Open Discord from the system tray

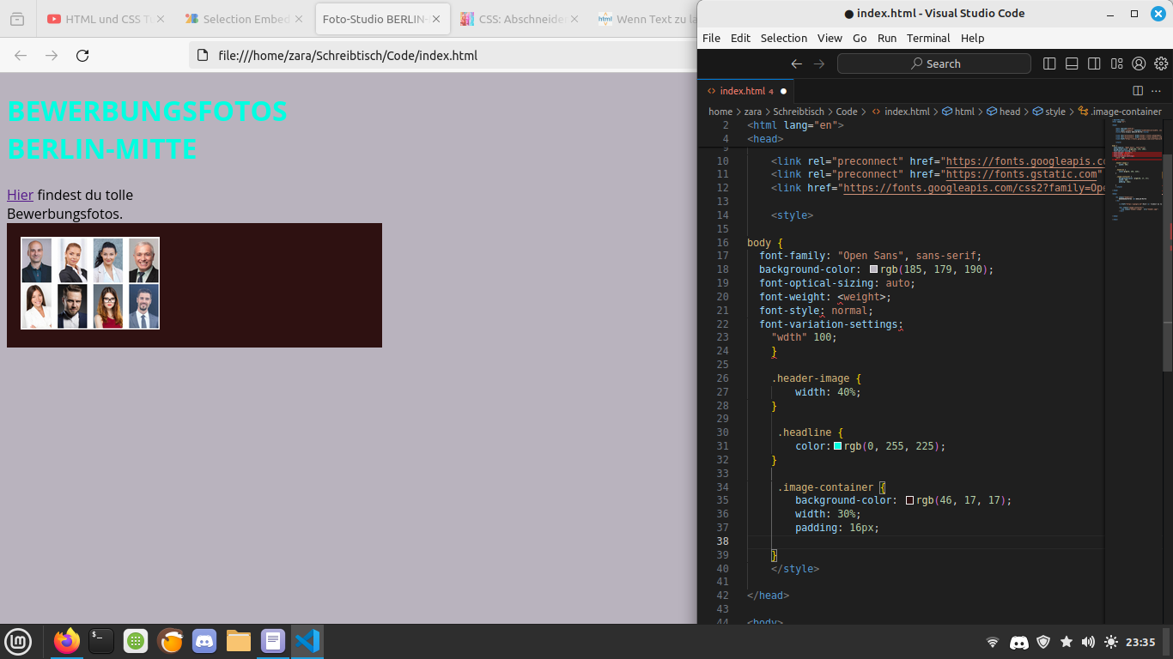pos(1018,642)
